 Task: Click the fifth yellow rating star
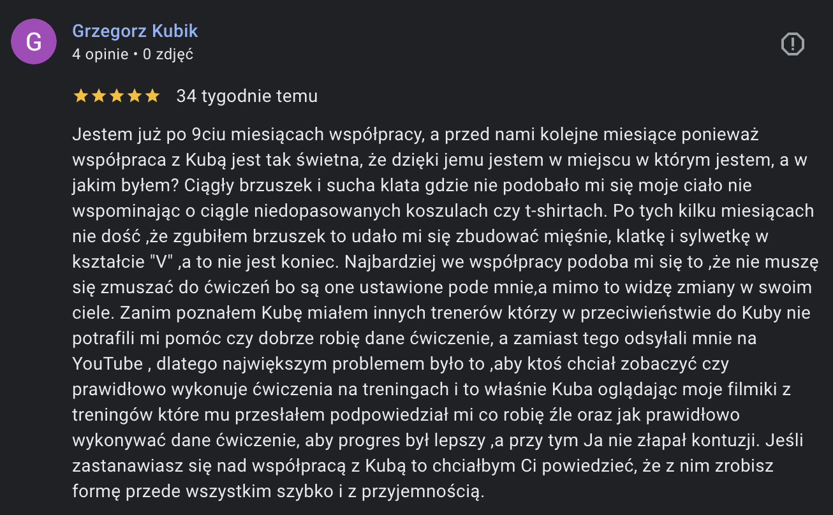click(152, 96)
